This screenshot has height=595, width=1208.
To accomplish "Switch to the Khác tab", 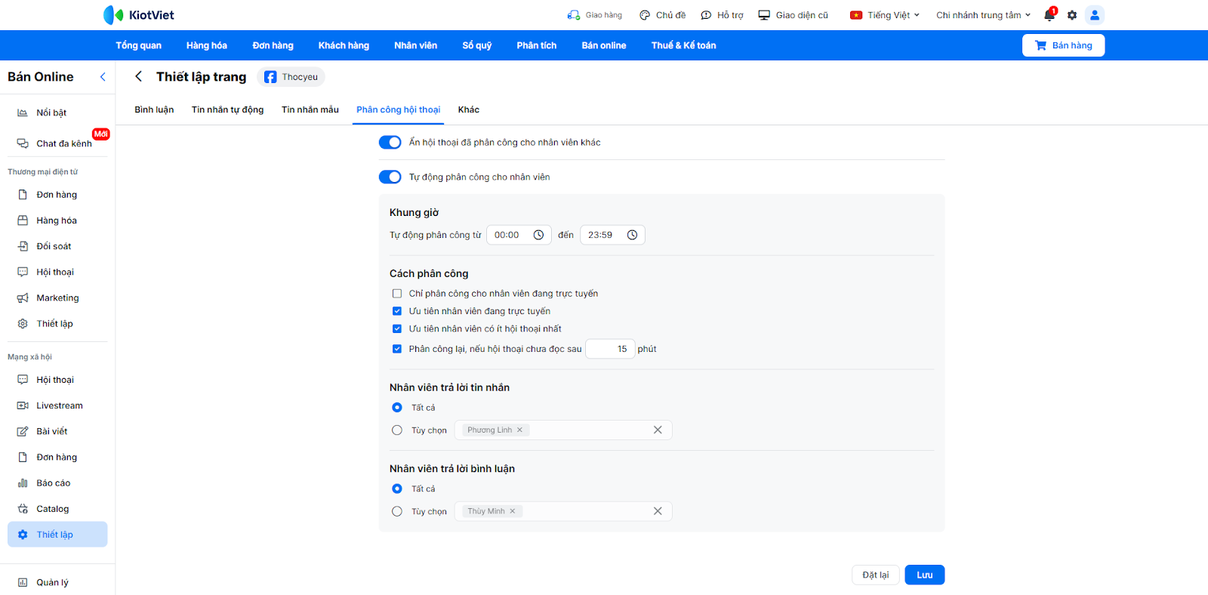I will 469,109.
